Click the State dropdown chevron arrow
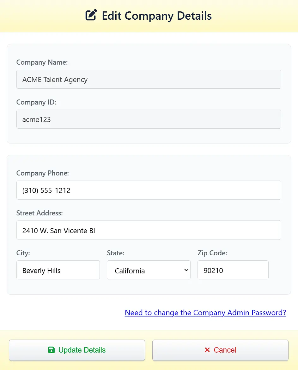 [186, 270]
